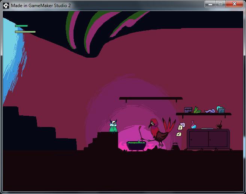Click the mortar and pestle bowl
246x194 pixels.
coord(219,125)
